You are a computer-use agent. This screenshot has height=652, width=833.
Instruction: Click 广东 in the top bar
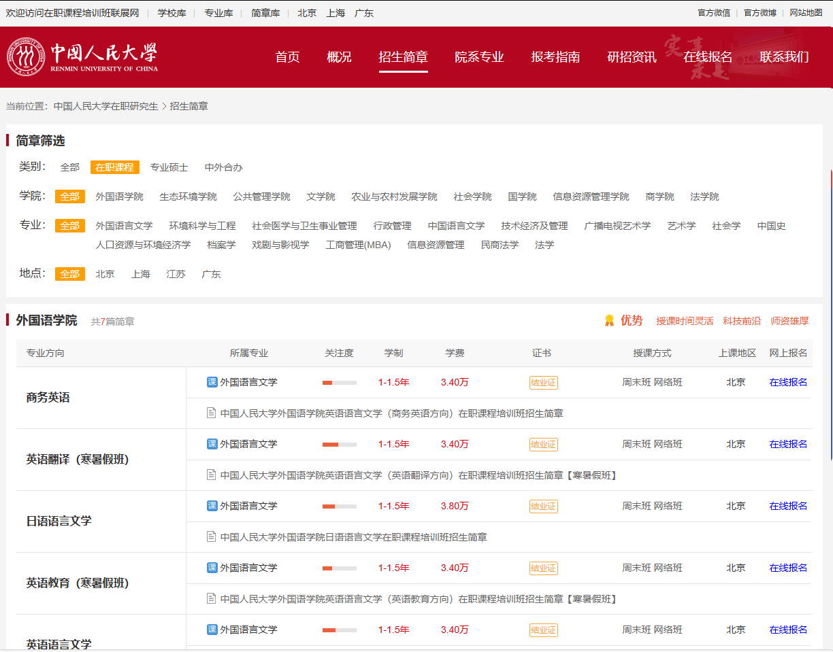(x=364, y=13)
